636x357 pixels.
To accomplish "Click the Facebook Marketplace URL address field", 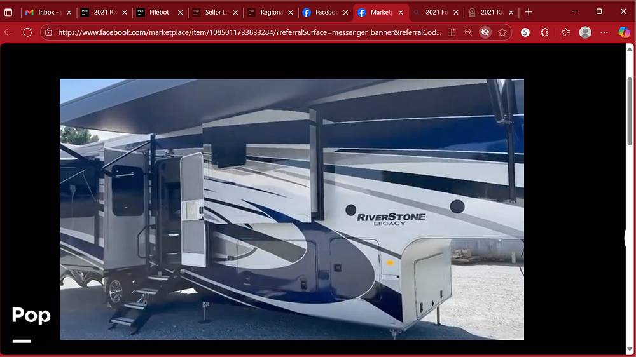I will pos(248,32).
